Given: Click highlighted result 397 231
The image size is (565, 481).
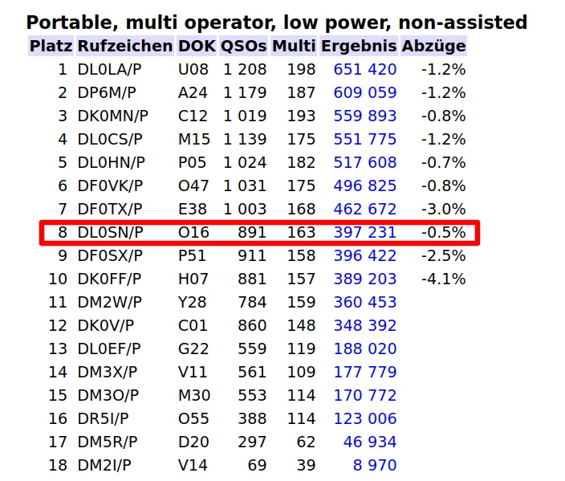Looking at the screenshot, I should coord(364,233).
